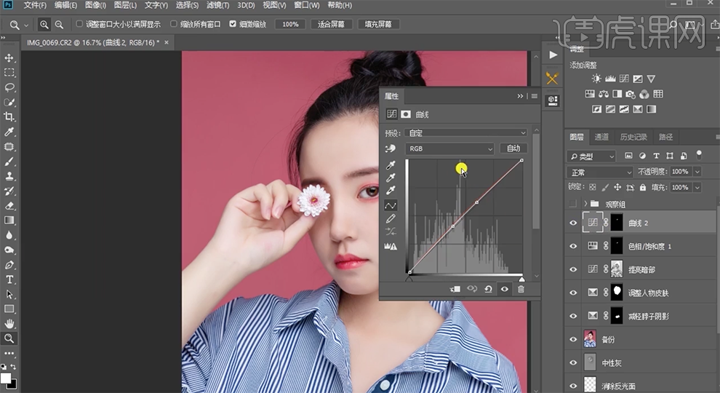Screen dimensions: 720x393
Task: Open the 预设 preset dropdown
Action: point(465,133)
